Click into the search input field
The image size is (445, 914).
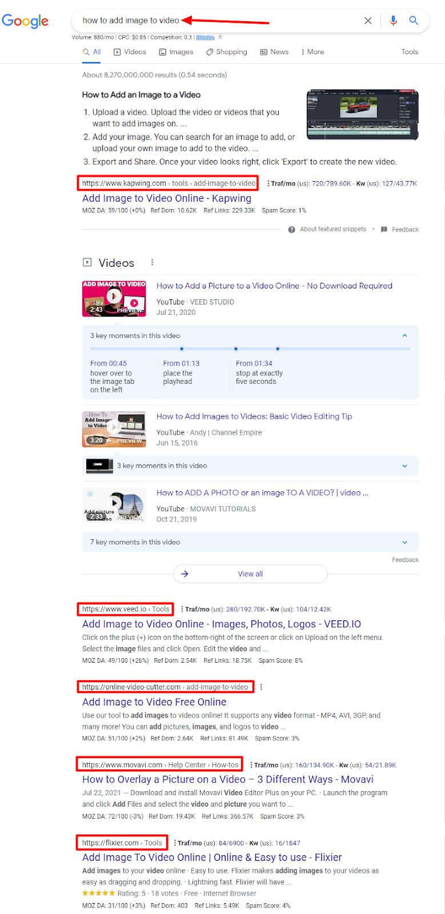point(217,21)
